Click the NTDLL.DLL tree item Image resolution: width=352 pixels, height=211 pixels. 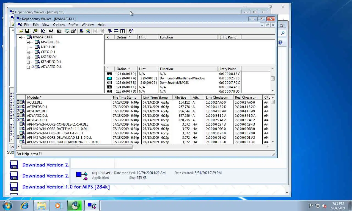pos(49,47)
